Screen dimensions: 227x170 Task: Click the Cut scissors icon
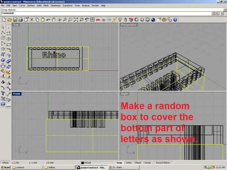pos(32,20)
